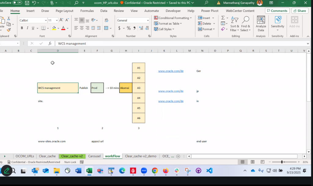Viewport: 313px width, 186px height.
Task: Click the Cut scissors icon
Action: (x=9, y=18)
